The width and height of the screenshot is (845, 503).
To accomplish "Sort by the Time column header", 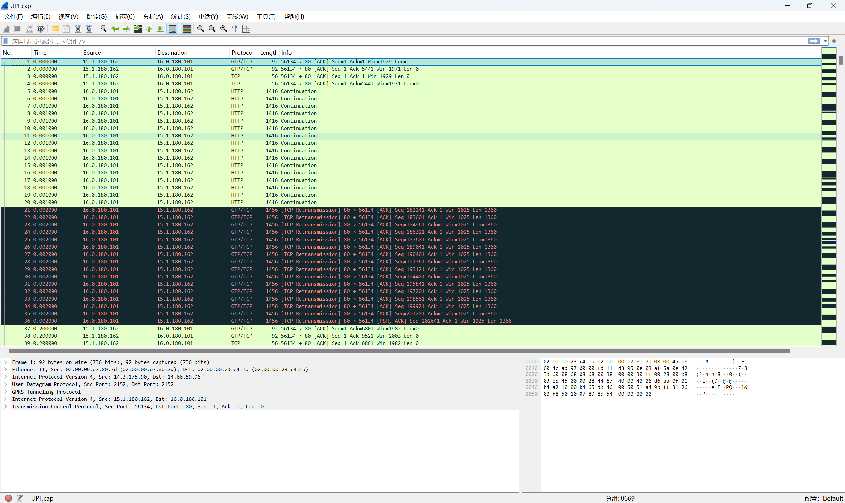I will pos(56,52).
